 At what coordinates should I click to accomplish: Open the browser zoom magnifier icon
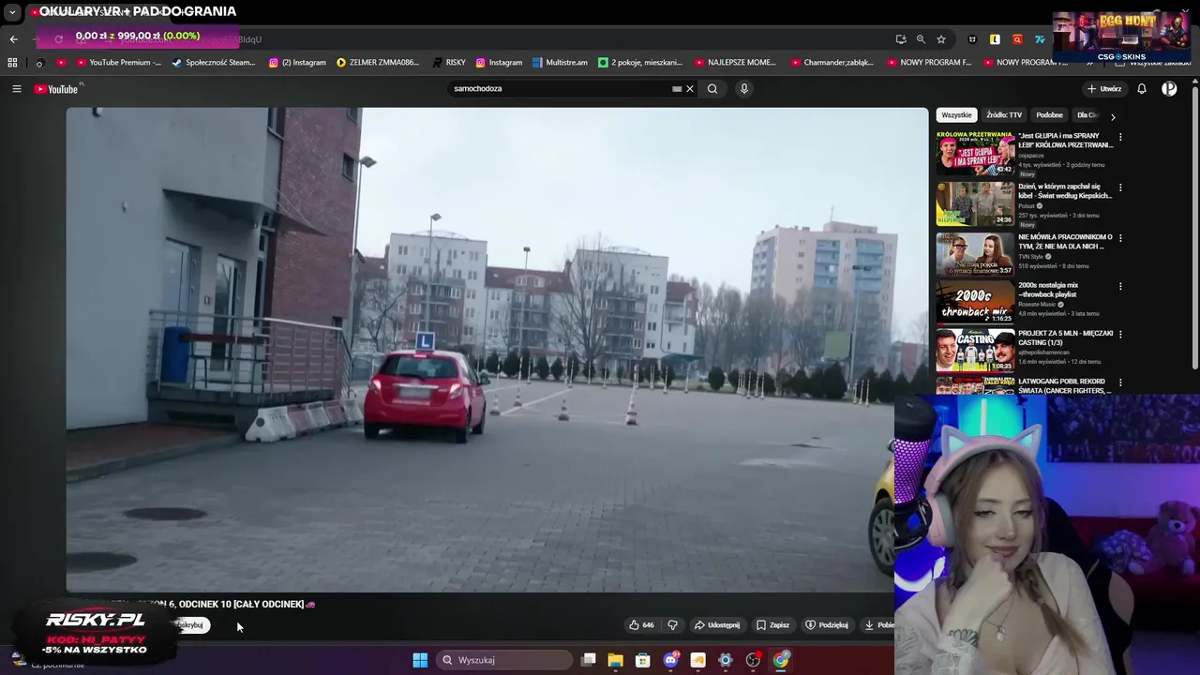click(921, 39)
